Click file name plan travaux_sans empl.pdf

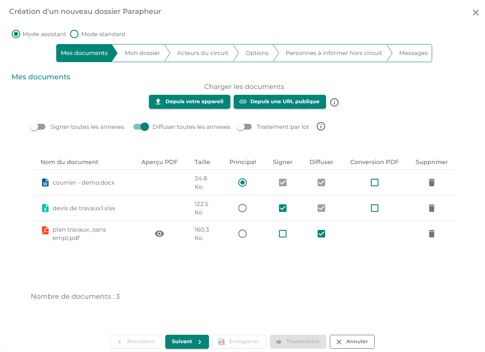pyautogui.click(x=79, y=234)
